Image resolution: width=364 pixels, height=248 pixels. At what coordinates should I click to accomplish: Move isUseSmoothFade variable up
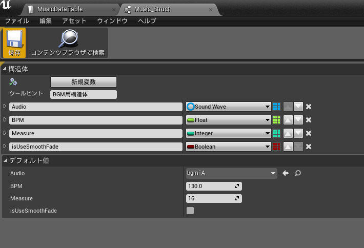[288, 147]
